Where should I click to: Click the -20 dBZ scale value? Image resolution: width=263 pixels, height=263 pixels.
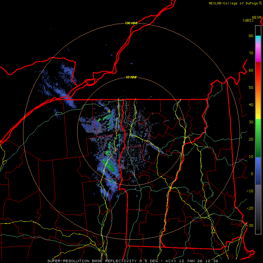(x=250, y=208)
